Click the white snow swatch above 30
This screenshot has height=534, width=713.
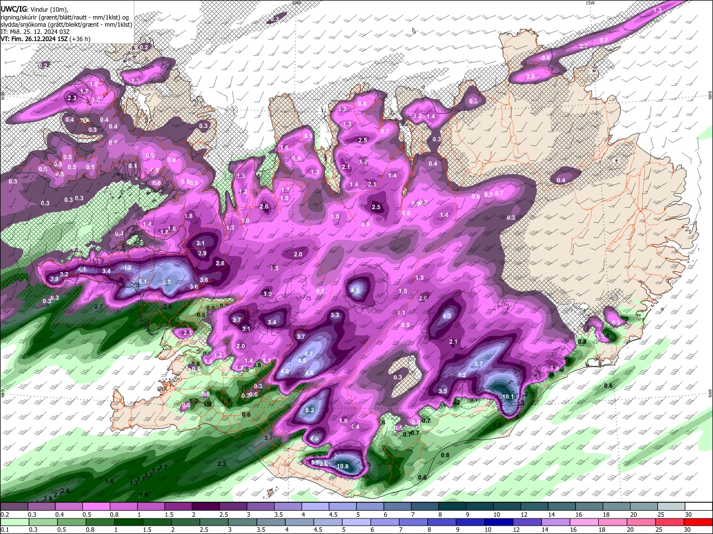point(699,506)
